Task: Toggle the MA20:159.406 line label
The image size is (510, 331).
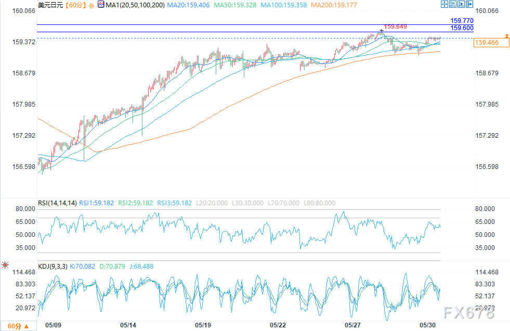Action: click(x=188, y=5)
